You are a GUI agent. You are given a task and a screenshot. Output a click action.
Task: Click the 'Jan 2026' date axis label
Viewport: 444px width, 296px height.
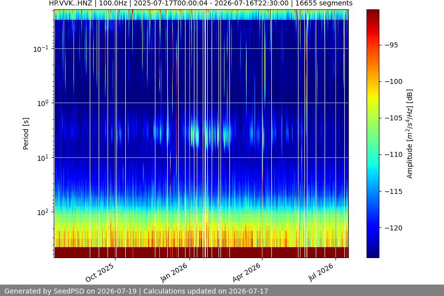click(x=174, y=272)
